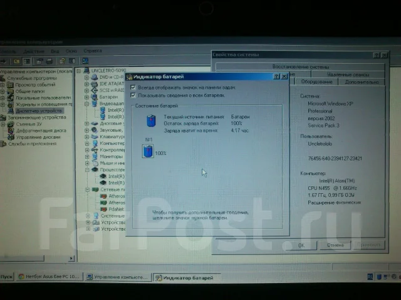This screenshot has height=300, width=401.
Task: Expand the Звуковые devices category
Action: point(87,130)
